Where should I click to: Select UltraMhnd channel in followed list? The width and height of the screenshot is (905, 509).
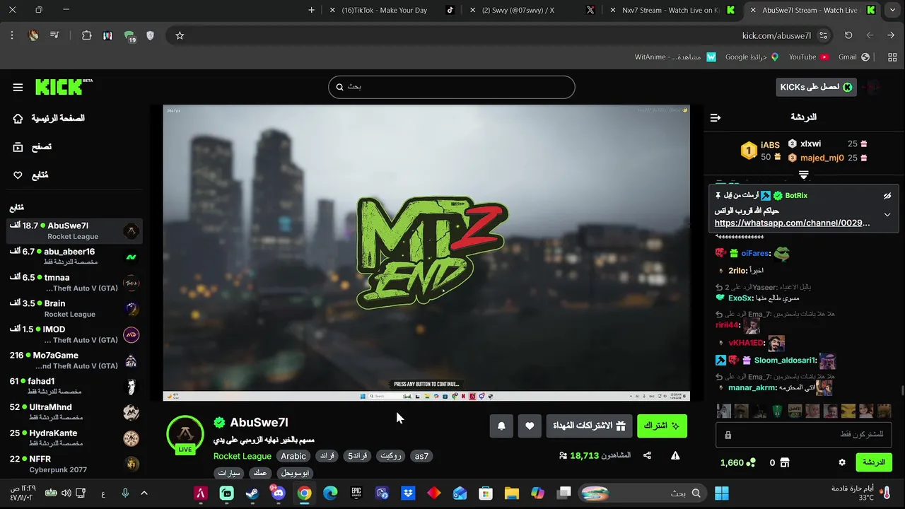pos(74,412)
